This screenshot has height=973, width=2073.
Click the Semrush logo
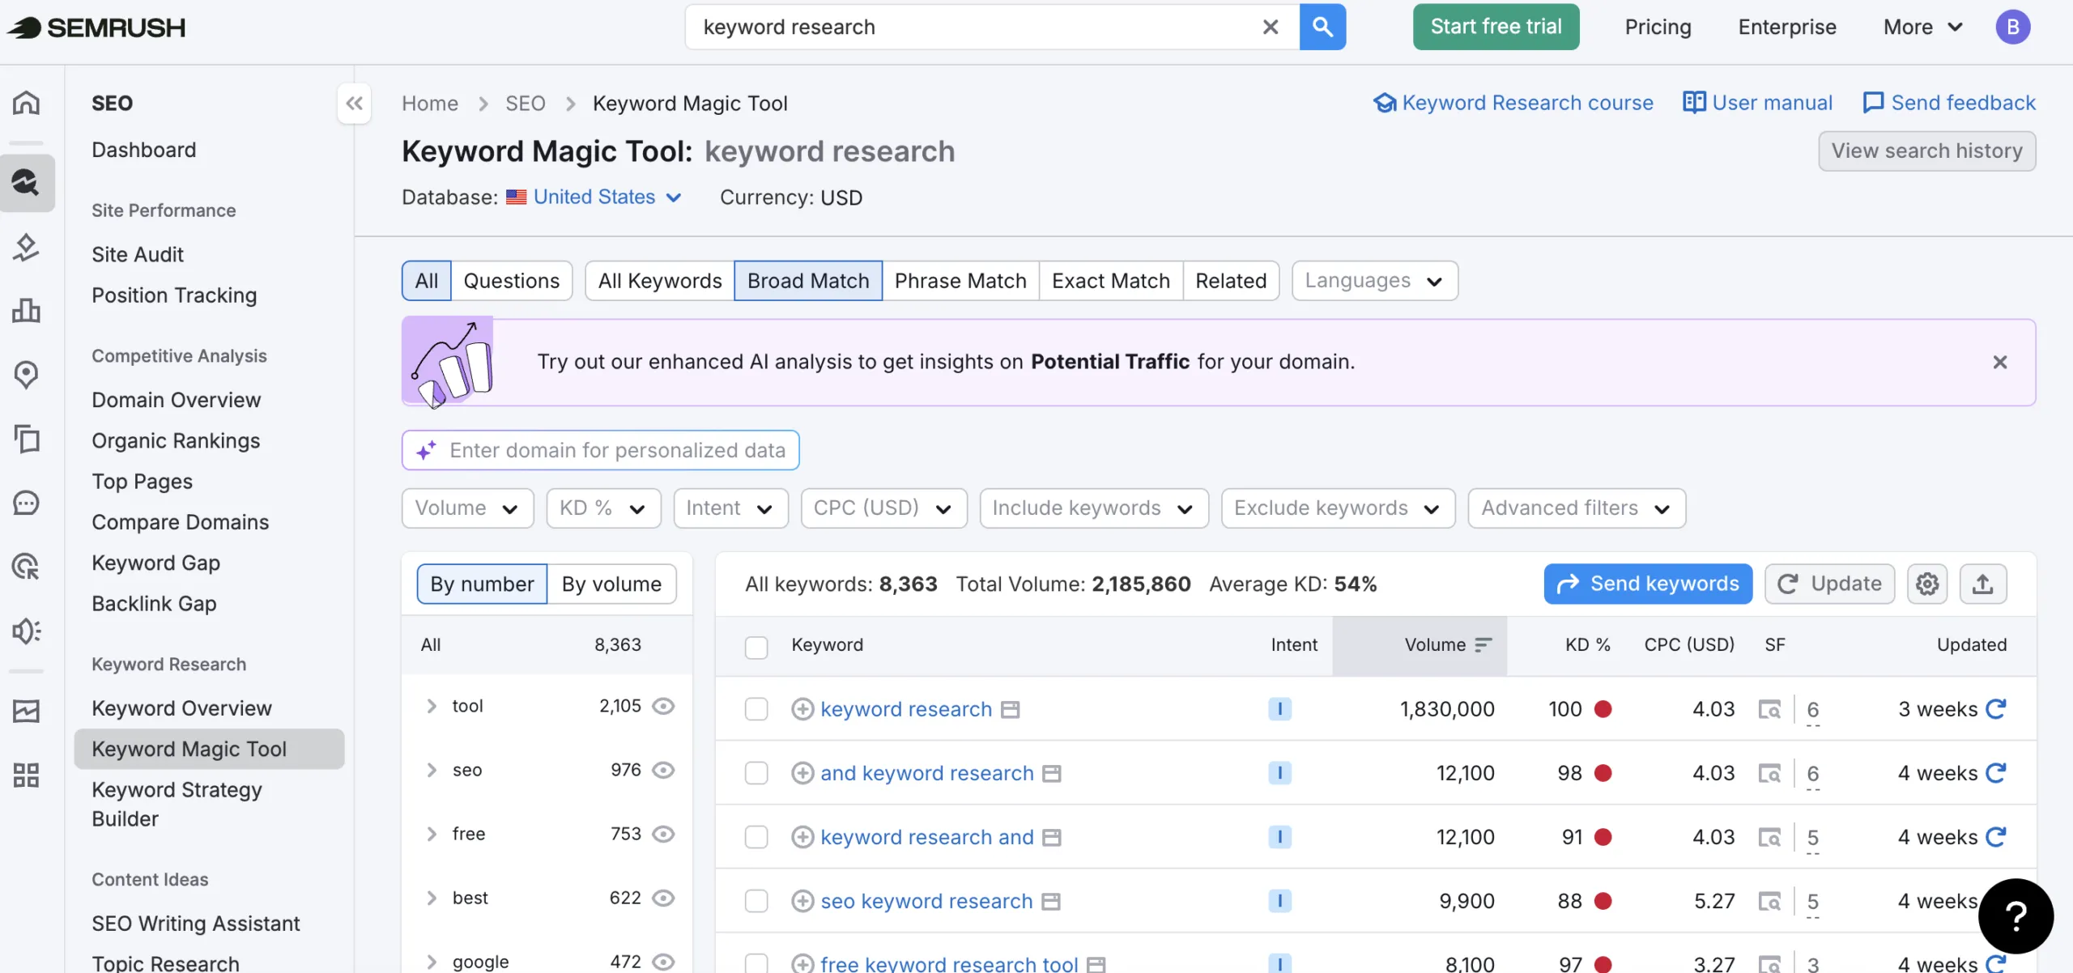tap(96, 27)
